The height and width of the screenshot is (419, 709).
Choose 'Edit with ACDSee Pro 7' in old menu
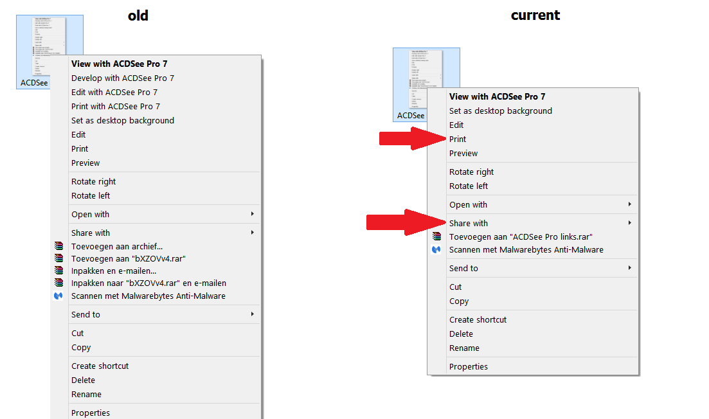pos(114,92)
